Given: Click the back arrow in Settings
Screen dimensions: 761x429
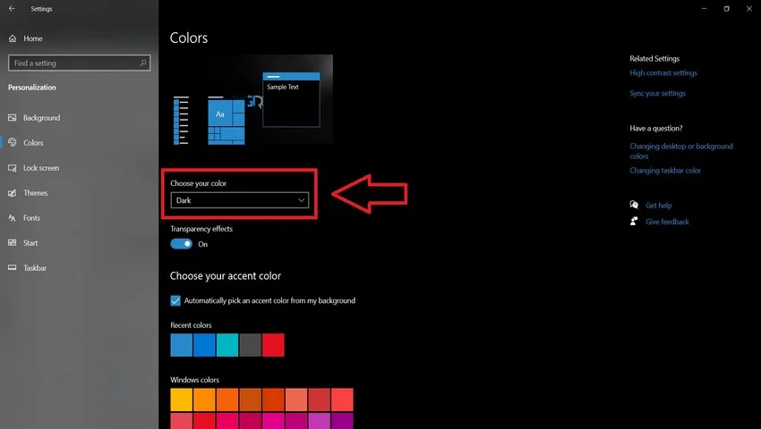Looking at the screenshot, I should [12, 9].
